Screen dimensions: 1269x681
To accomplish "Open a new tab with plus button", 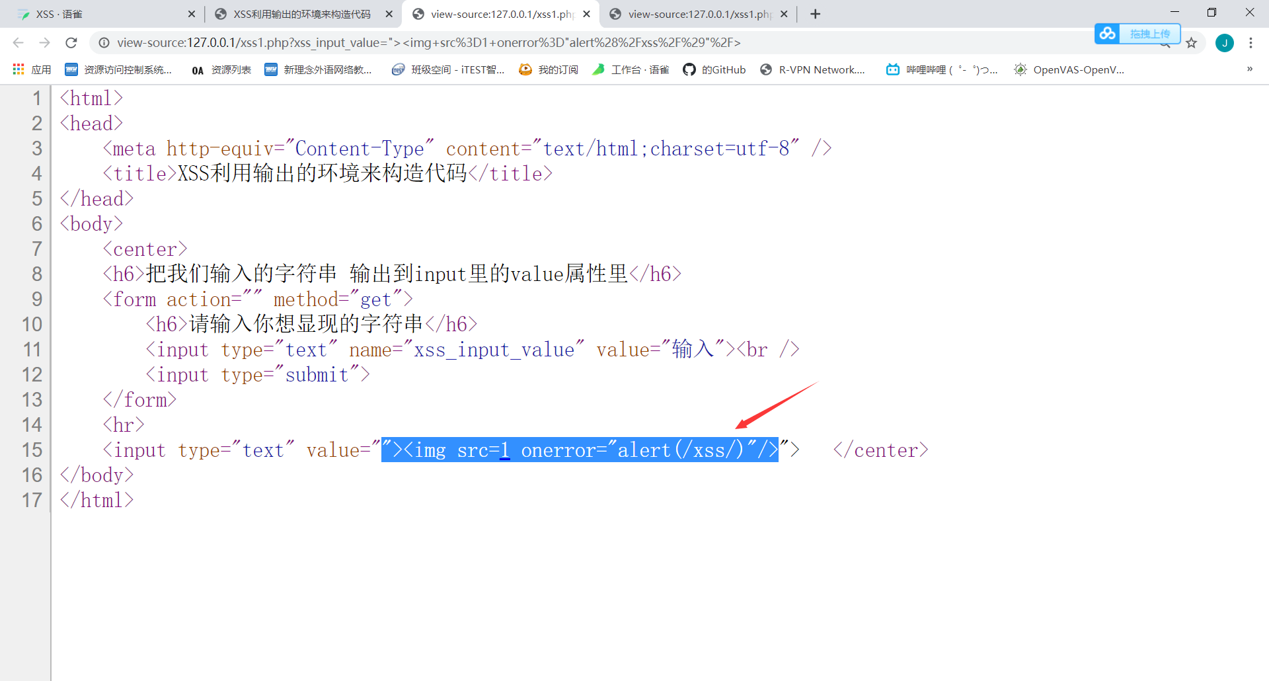I will click(x=815, y=14).
